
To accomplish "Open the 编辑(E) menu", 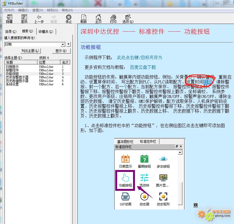I will [x=23, y=10].
